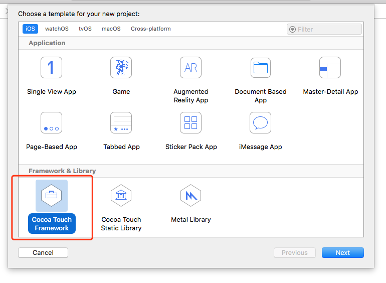Image resolution: width=386 pixels, height=283 pixels.
Task: Click the 'Tabbed App' label
Action: click(121, 147)
